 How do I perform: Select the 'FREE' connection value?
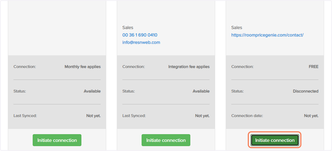click(x=313, y=67)
